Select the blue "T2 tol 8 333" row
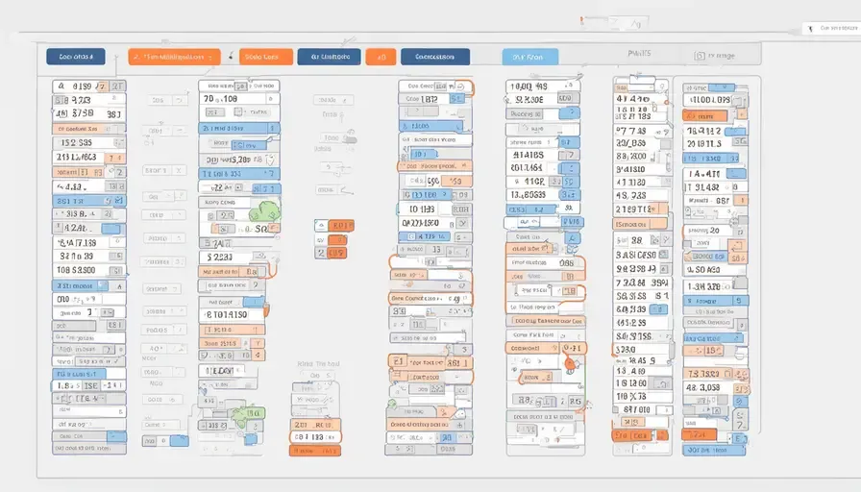Viewport: 861px width, 492px height. point(239,174)
